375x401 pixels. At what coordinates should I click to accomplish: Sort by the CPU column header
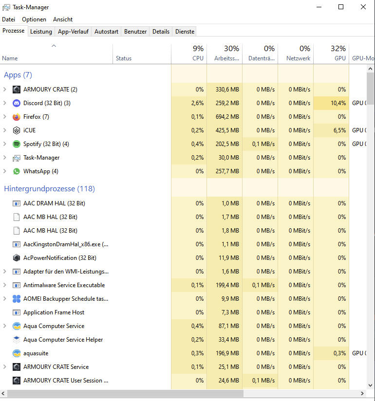(x=189, y=54)
